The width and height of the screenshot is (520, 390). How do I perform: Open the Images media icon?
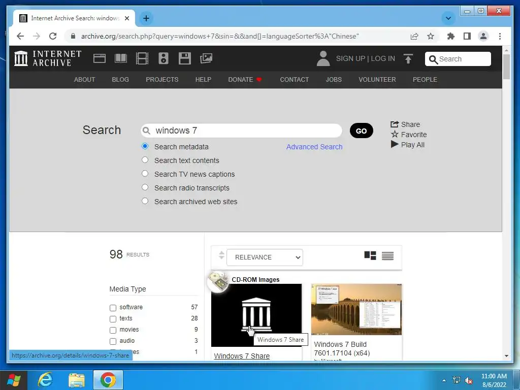click(x=206, y=58)
